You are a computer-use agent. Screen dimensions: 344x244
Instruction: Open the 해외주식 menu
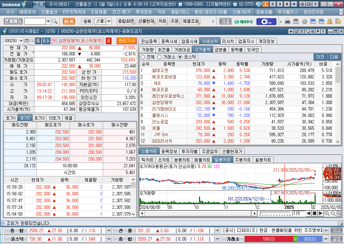pos(27,12)
